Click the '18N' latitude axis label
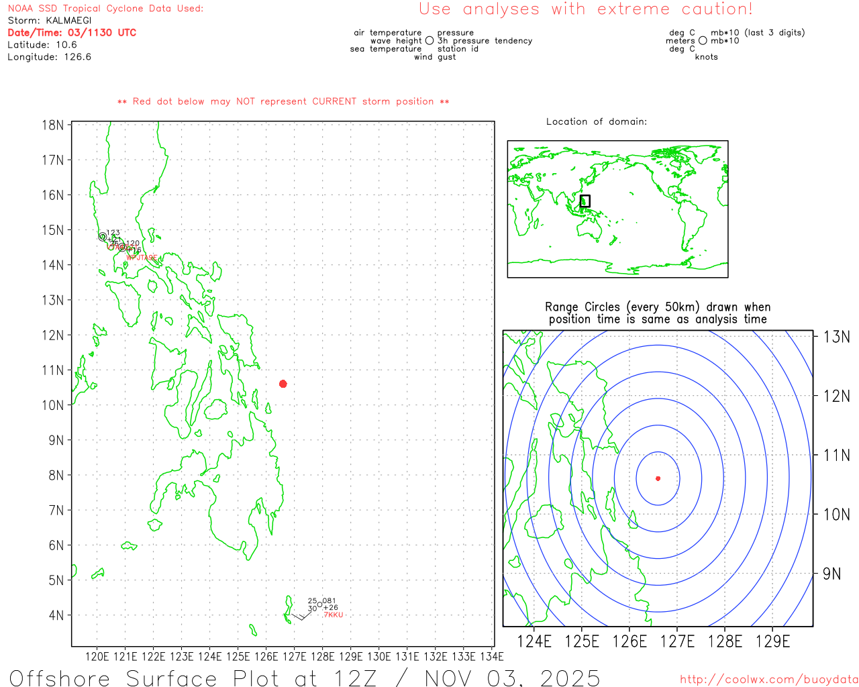The height and width of the screenshot is (687, 859). pos(53,125)
